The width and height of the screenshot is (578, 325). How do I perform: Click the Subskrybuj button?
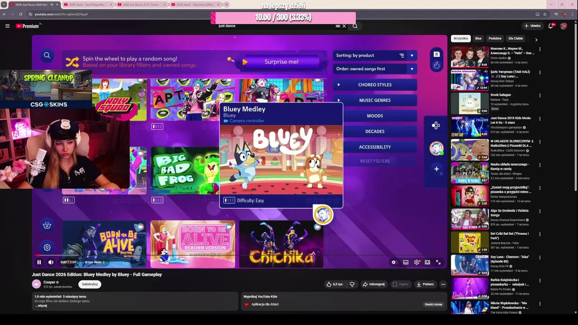point(89,284)
